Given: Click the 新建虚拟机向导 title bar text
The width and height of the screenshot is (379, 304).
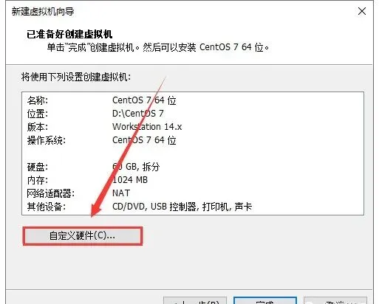Looking at the screenshot, I should 43,11.
